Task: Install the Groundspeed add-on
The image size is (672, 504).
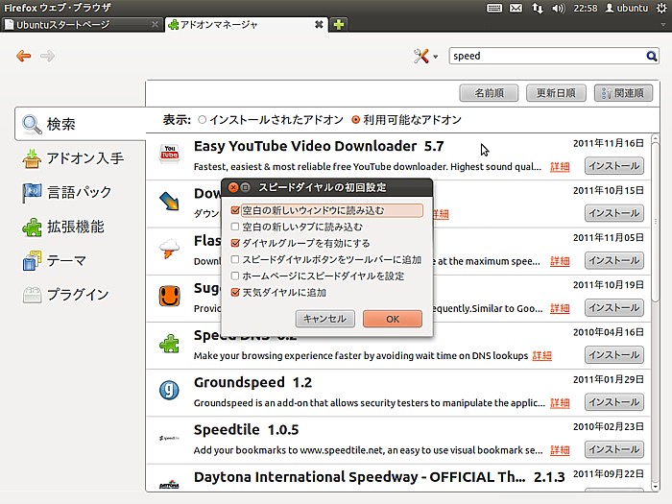Action: click(614, 402)
